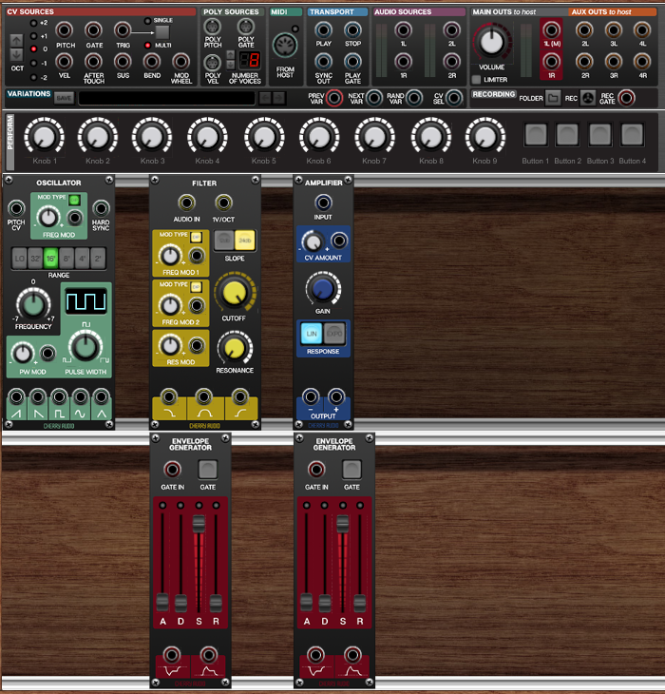The width and height of the screenshot is (665, 694).
Task: Click the first envelope's Gate In jack
Action: [x=172, y=469]
